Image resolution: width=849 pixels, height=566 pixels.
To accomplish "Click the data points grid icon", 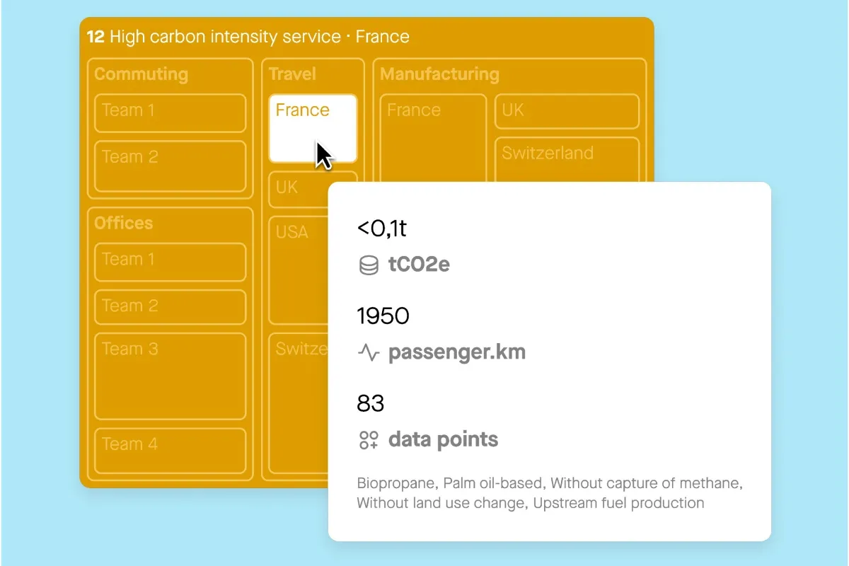I will click(x=368, y=439).
